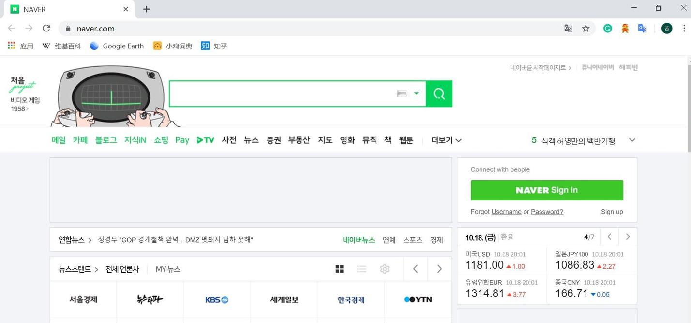The height and width of the screenshot is (323, 691).
Task: Click trending item 식객 허영만의 백반기행
Action: click(x=578, y=141)
